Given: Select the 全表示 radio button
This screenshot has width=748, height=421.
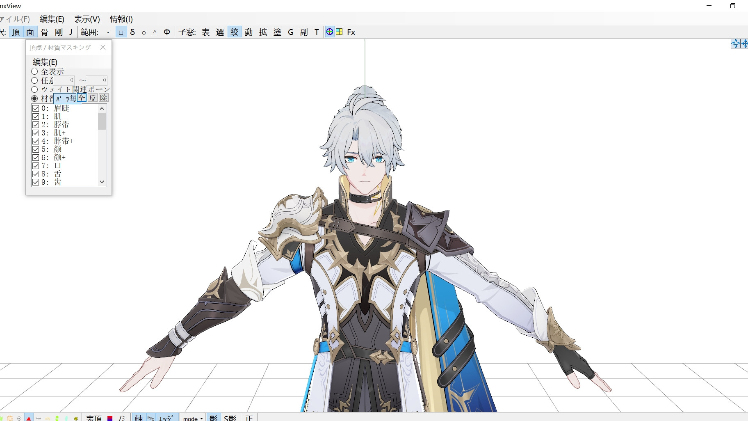Looking at the screenshot, I should click(x=34, y=71).
